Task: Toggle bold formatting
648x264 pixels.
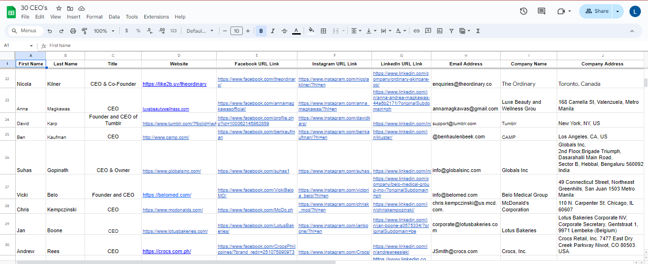Action: (x=261, y=31)
